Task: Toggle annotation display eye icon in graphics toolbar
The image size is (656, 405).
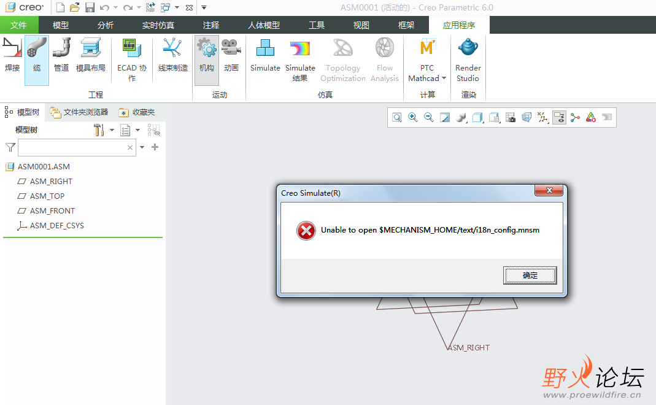Action: pos(560,118)
